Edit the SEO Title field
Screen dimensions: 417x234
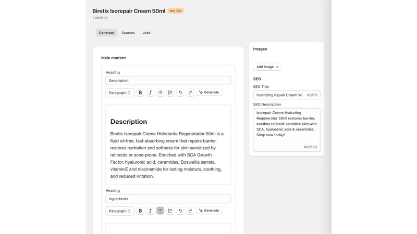(x=287, y=95)
